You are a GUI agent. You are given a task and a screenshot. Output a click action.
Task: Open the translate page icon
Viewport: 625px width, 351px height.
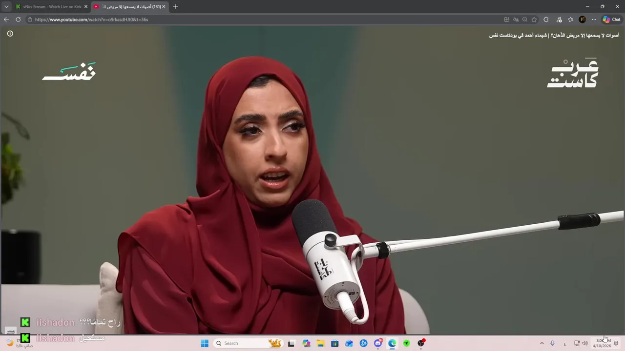[x=516, y=19]
